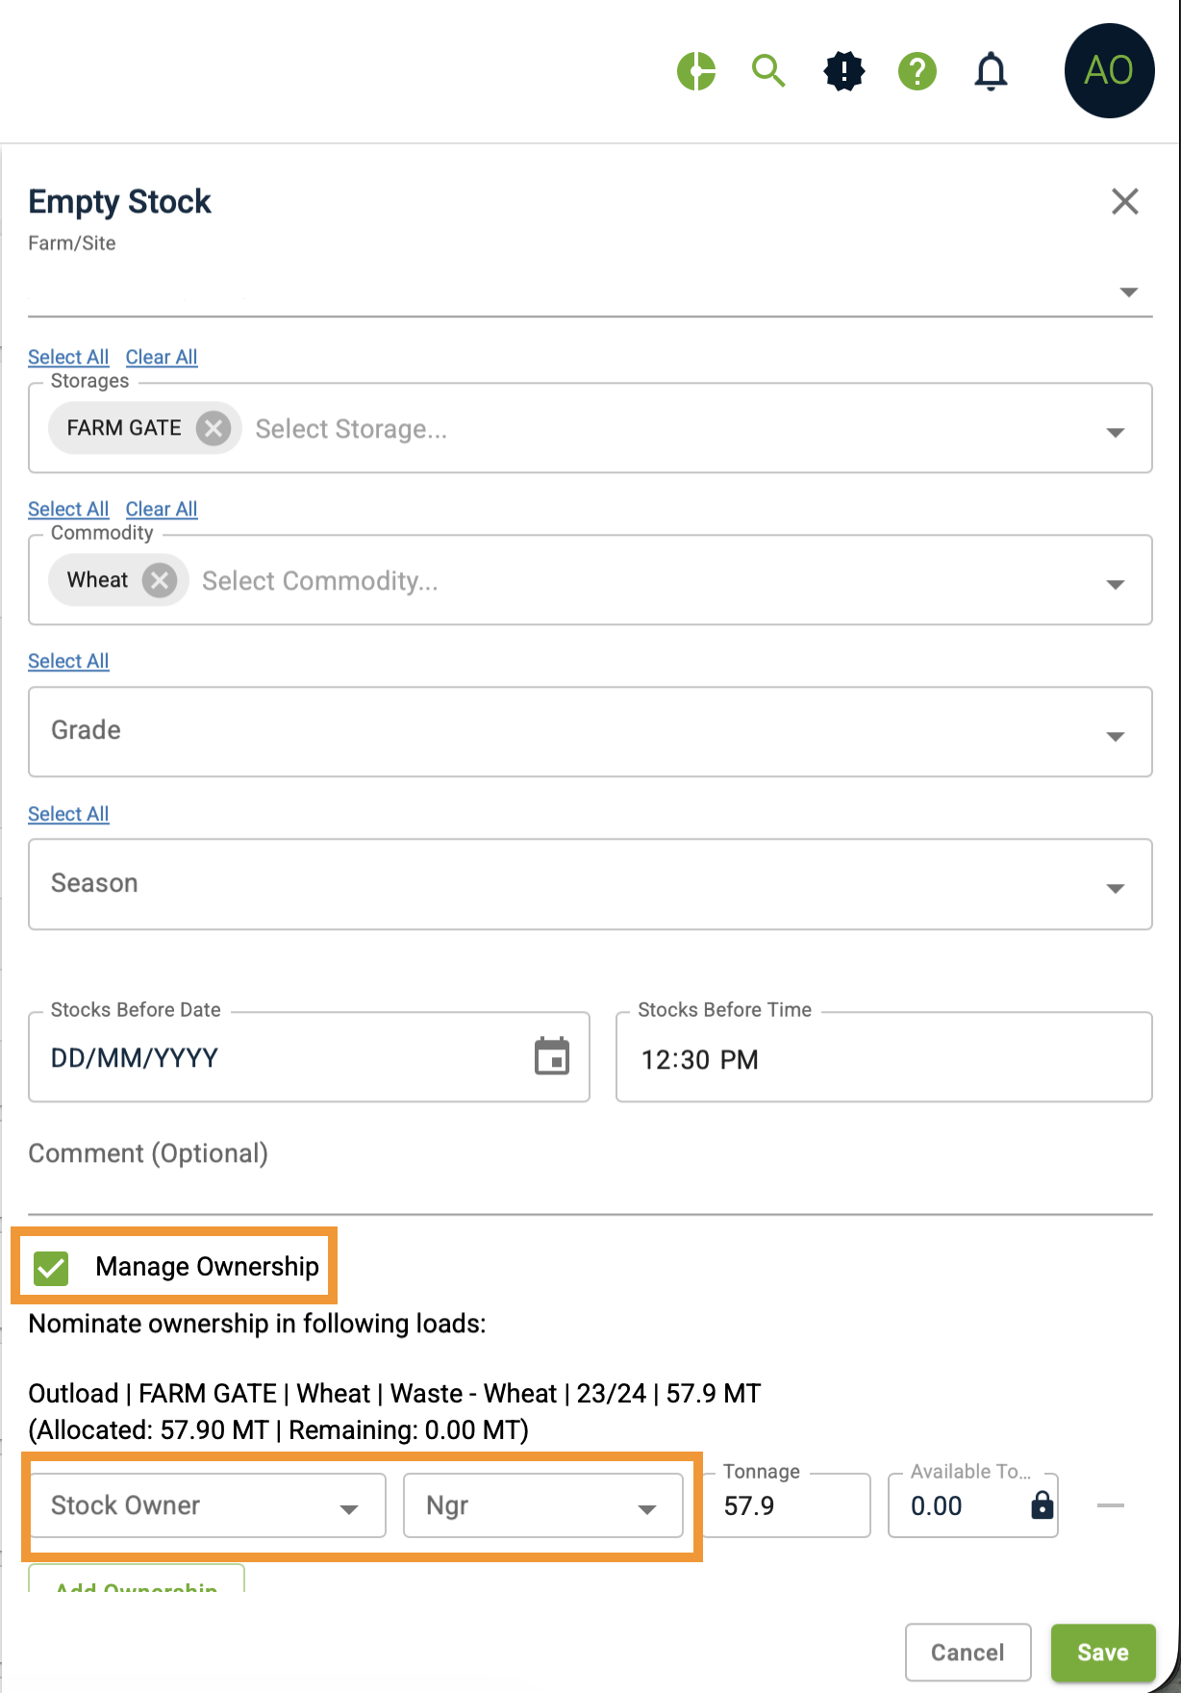The width and height of the screenshot is (1181, 1693).
Task: Open the Stock Owner dropdown
Action: 208,1505
